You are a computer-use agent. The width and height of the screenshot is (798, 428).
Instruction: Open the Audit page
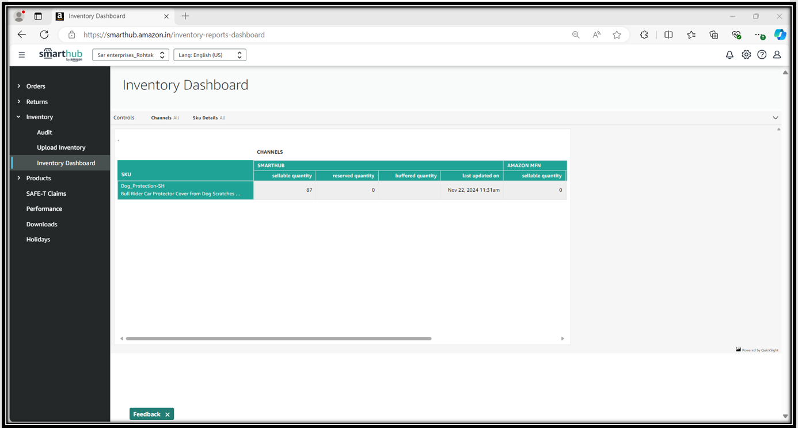point(44,132)
